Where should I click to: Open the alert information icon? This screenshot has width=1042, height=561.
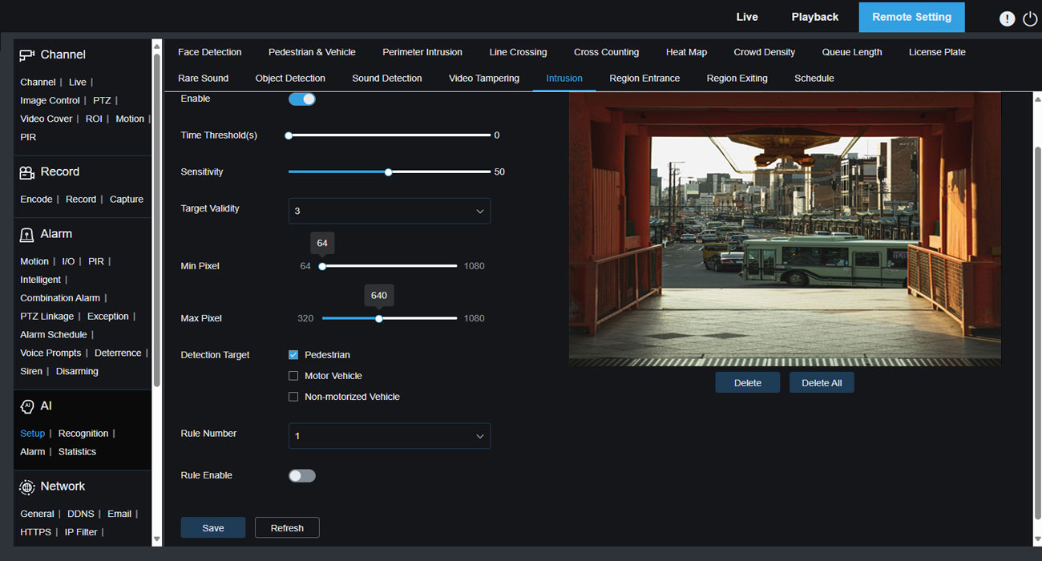1007,18
